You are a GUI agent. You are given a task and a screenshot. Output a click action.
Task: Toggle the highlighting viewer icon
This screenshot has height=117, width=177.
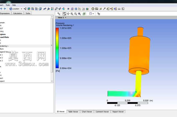[84, 14]
